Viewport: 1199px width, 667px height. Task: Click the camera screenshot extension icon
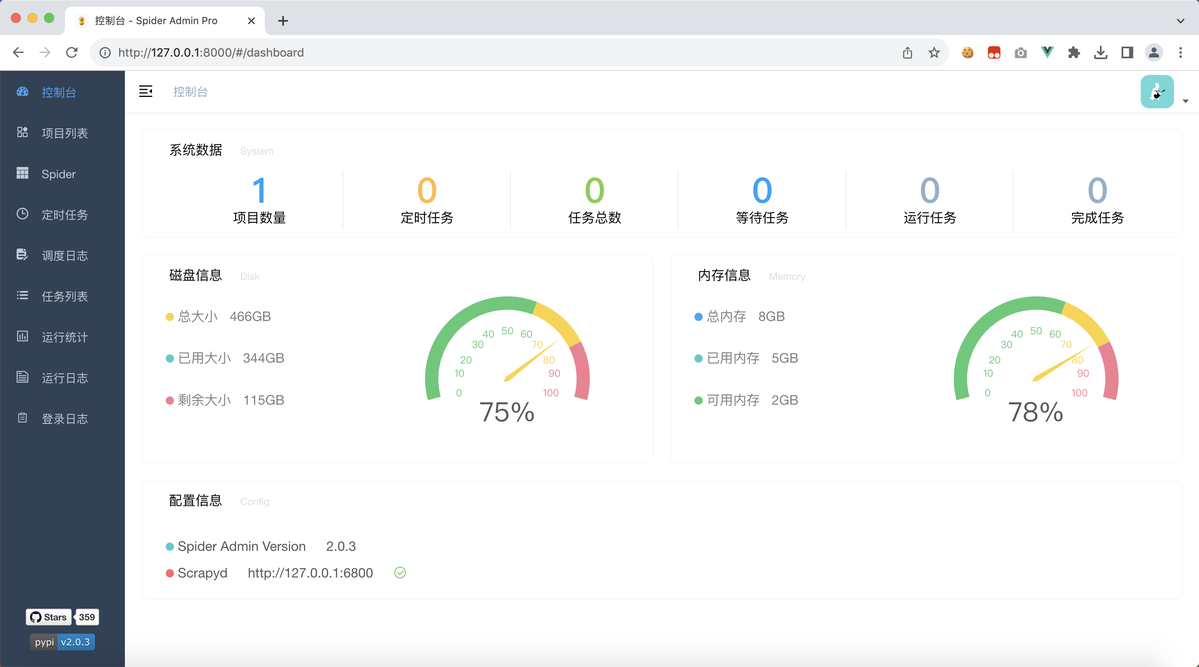click(x=1020, y=52)
